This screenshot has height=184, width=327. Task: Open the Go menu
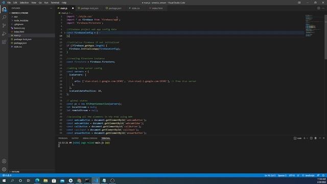click(x=40, y=3)
